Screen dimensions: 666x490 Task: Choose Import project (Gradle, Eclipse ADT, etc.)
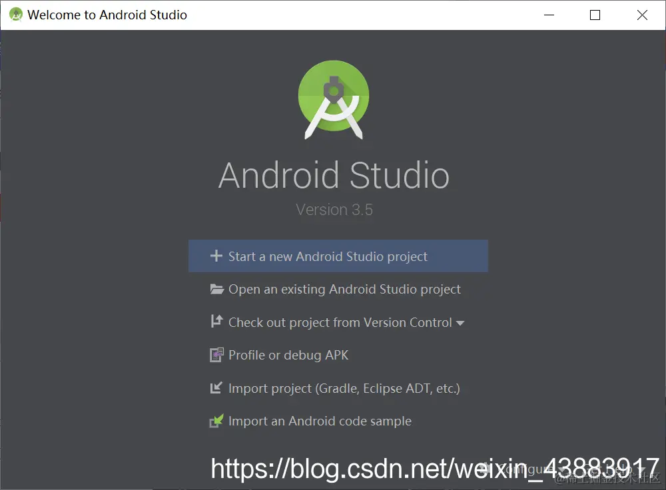[335, 388]
